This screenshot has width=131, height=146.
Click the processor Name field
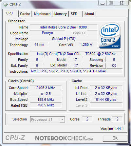(64, 27)
